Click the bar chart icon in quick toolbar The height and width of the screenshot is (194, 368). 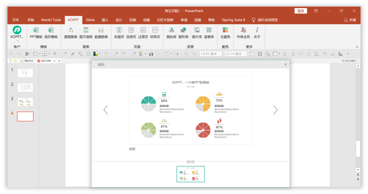point(151,54)
